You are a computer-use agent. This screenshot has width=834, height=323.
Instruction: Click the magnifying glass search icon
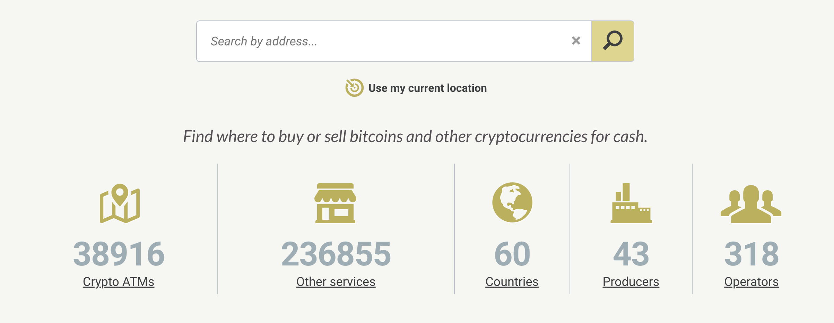(612, 41)
